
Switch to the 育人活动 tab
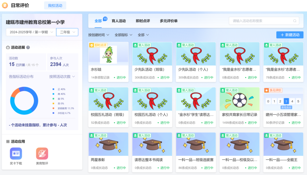coord(119,21)
